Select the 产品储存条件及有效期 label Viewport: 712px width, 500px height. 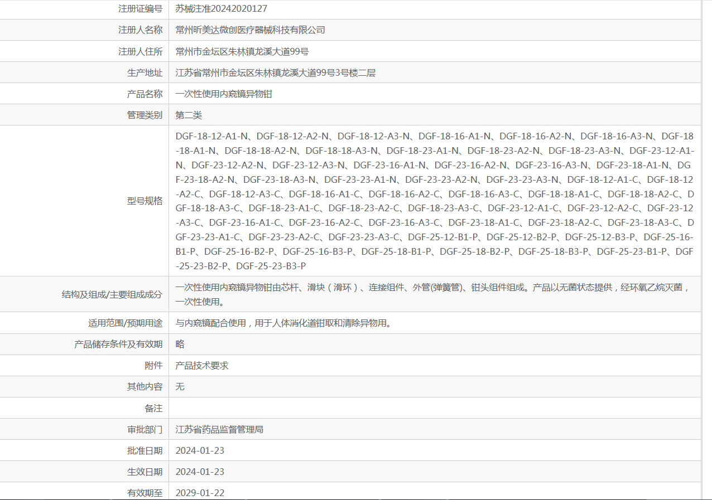click(118, 344)
